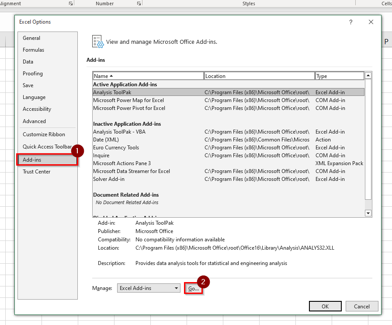Select the Formulas options category
The width and height of the screenshot is (392, 325).
[x=34, y=50]
